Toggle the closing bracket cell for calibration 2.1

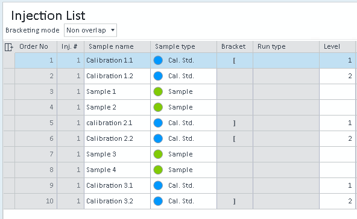[235, 123]
